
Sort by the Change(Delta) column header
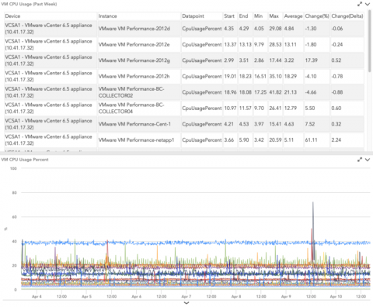(x=347, y=16)
